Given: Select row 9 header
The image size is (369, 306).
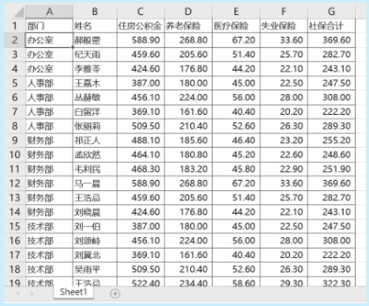Looking at the screenshot, I should (x=14, y=140).
